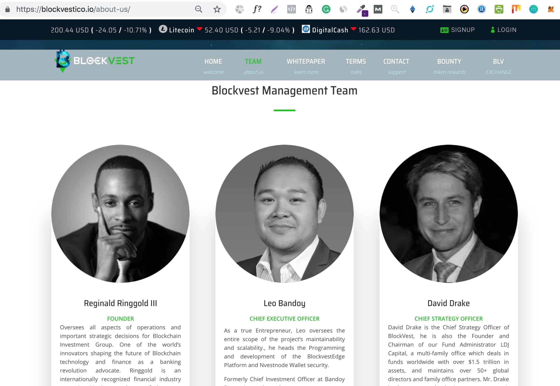Click the SIGNUP link

point(457,30)
